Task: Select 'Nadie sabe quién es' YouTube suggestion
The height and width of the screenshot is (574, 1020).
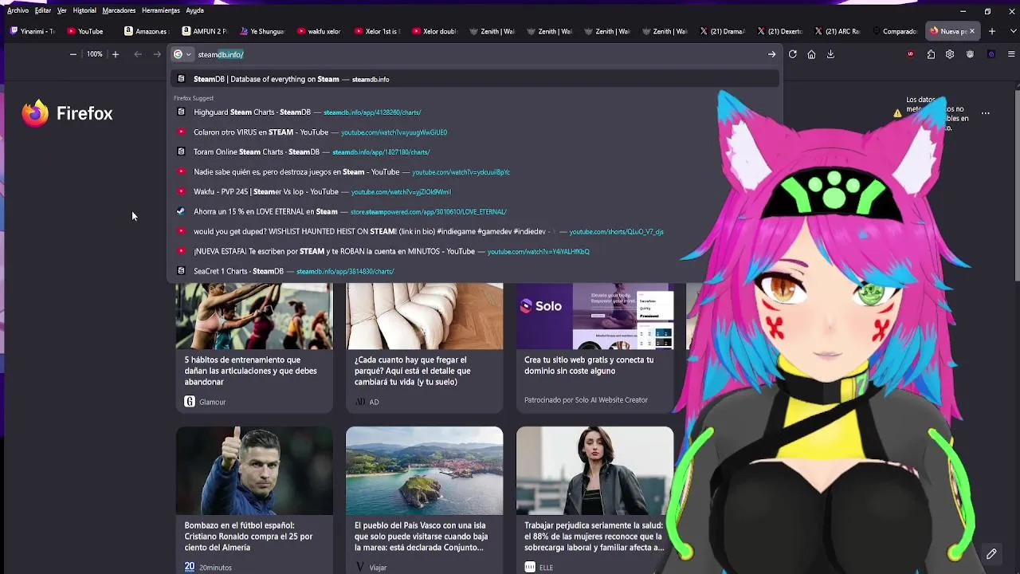Action: point(475,172)
